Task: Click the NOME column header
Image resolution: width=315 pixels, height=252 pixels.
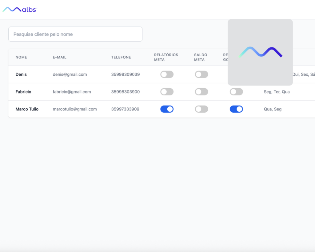Action: [x=21, y=57]
